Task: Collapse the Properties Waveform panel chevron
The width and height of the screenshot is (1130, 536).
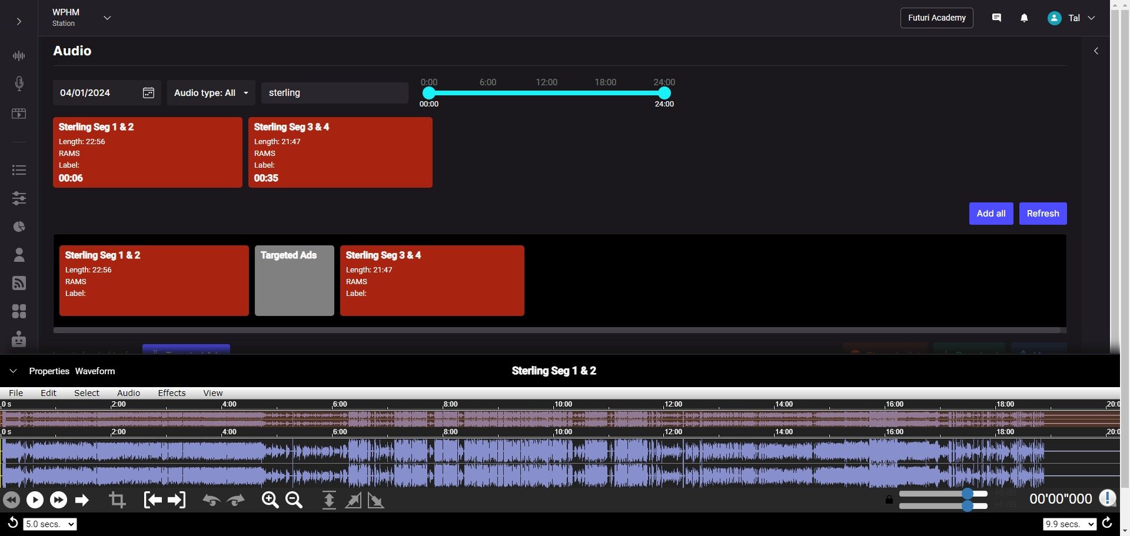Action: point(13,371)
